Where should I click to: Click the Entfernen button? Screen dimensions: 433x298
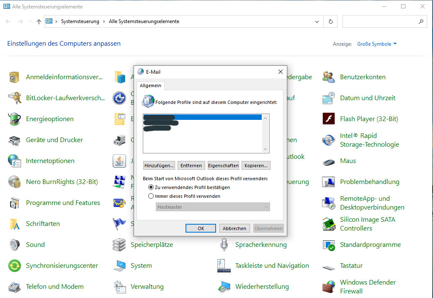coord(191,166)
